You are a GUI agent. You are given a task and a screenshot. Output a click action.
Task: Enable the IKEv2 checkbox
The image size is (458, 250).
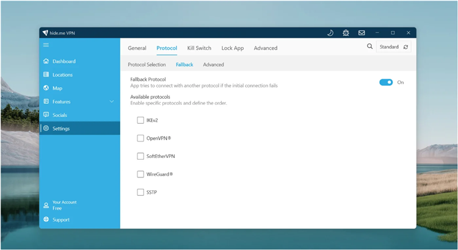tap(140, 120)
